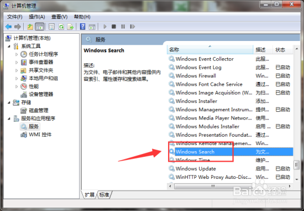Click the Up one level folder icon
This screenshot has width=304, height=211.
coord(30,27)
